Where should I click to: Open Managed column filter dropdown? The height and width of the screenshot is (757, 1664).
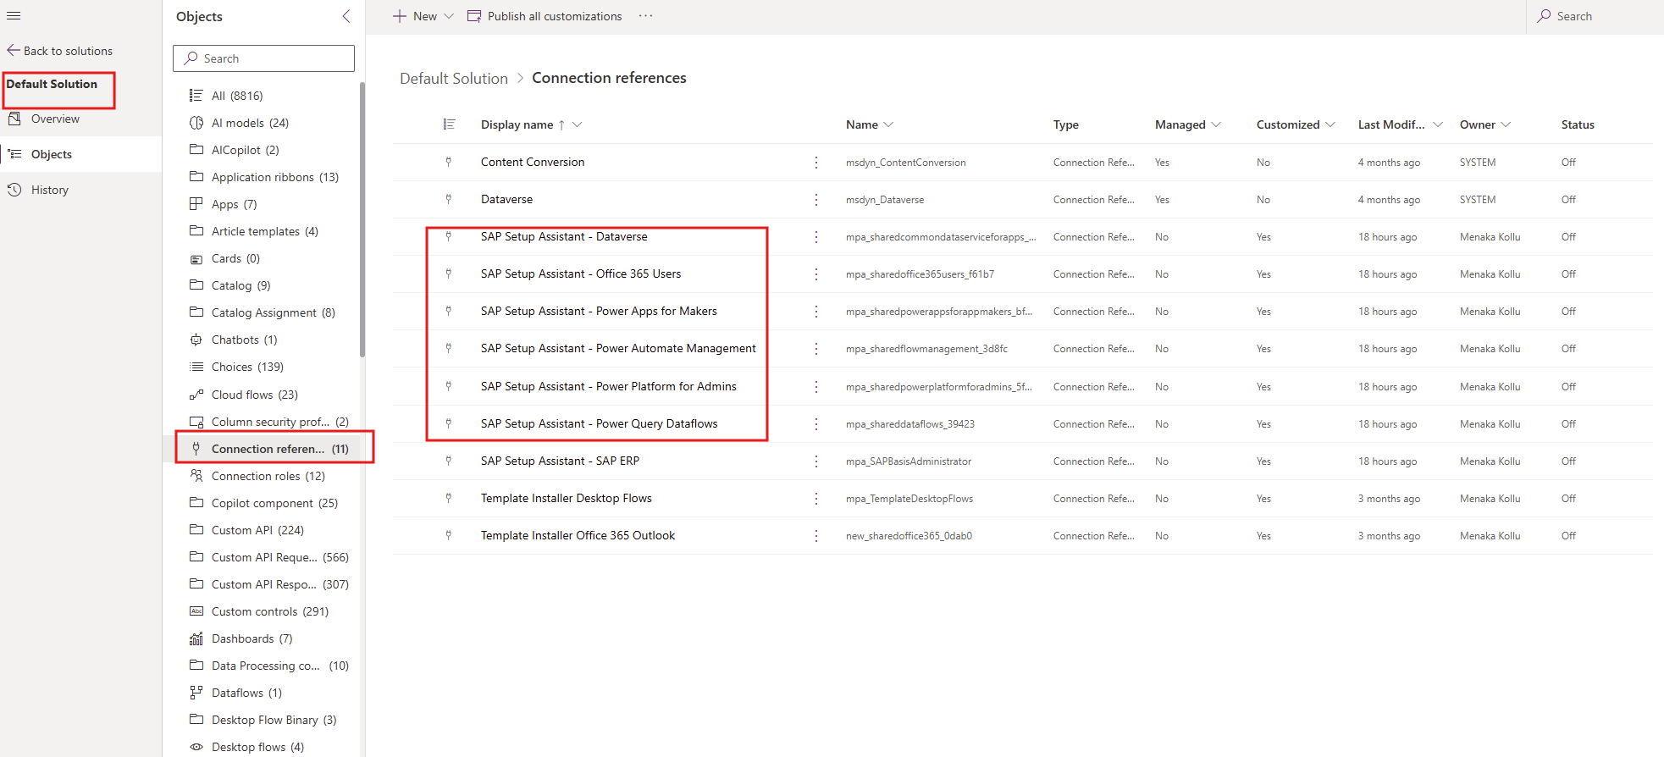click(x=1216, y=124)
